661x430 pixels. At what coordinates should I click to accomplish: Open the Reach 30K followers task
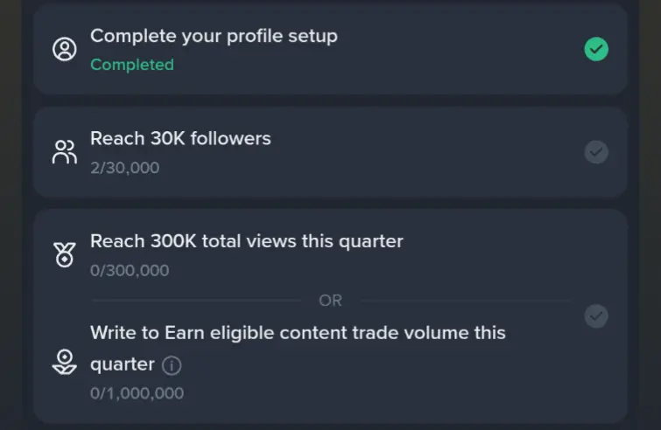180,138
